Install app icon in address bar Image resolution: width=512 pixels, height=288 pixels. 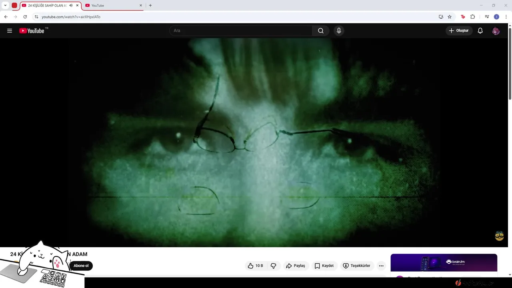(x=441, y=17)
